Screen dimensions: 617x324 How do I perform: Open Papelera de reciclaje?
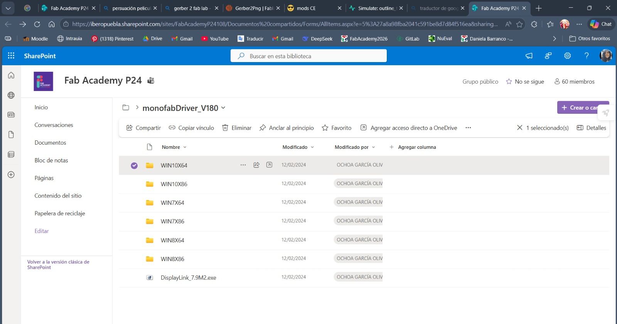tap(60, 213)
